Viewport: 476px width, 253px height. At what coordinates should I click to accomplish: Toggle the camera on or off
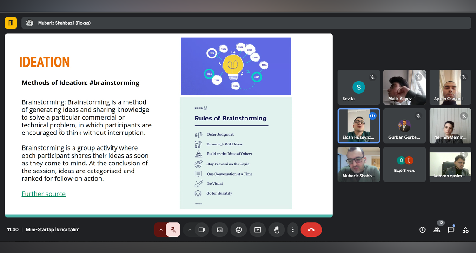point(202,229)
